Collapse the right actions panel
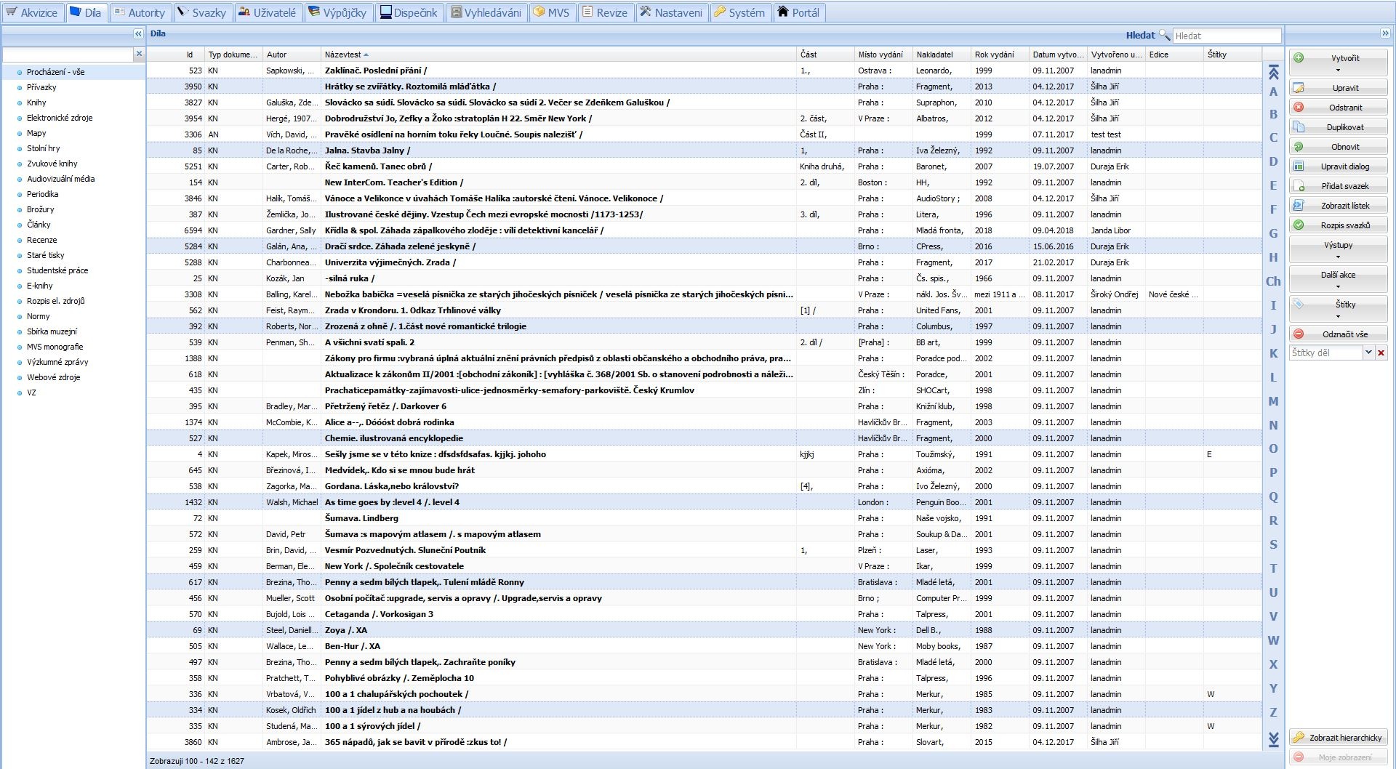 tap(1385, 33)
